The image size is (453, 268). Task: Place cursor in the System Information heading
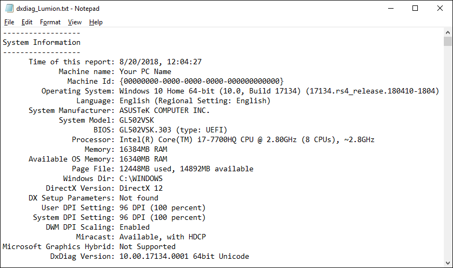pyautogui.click(x=42, y=42)
